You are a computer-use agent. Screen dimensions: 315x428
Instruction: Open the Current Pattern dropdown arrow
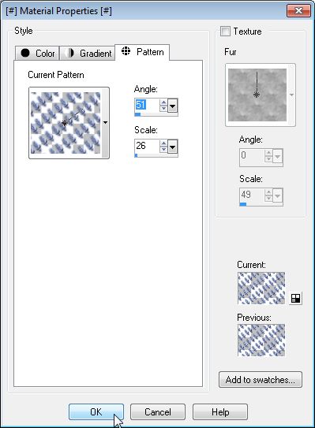tap(105, 123)
